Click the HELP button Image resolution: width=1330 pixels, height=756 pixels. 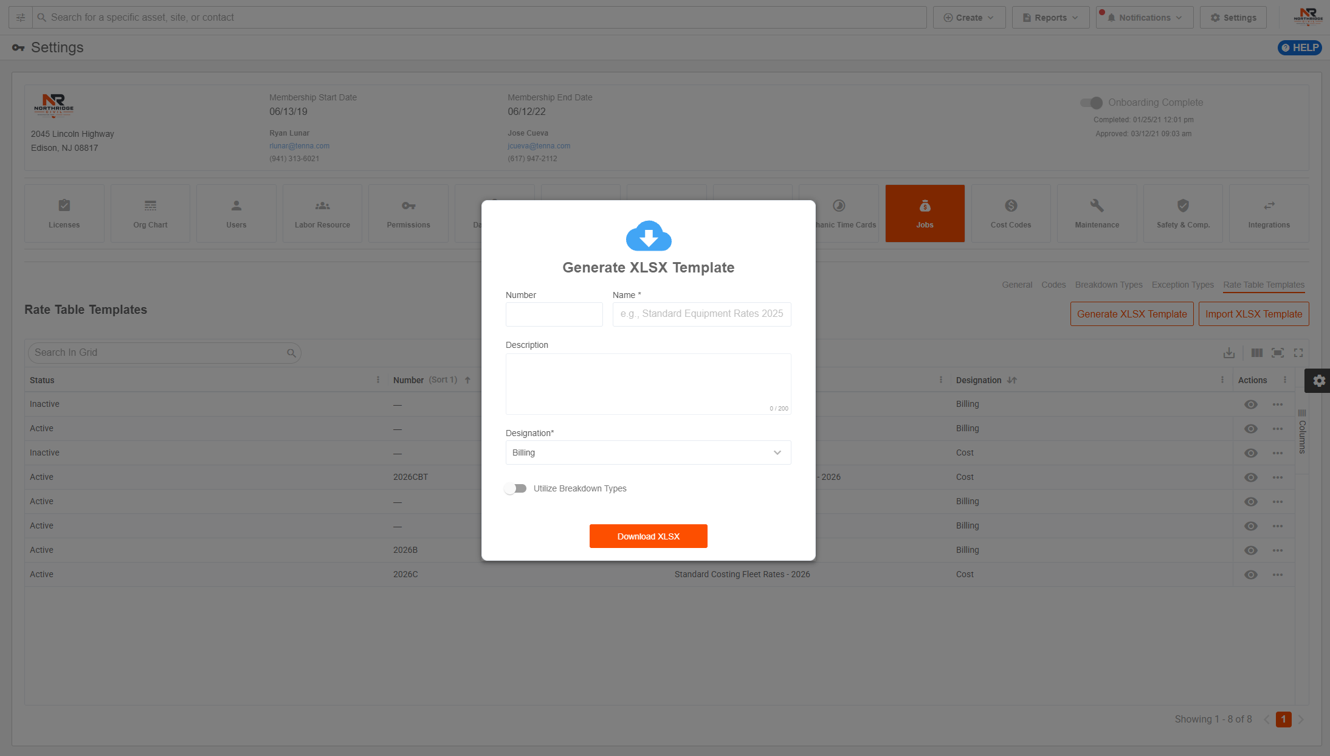[x=1299, y=48]
